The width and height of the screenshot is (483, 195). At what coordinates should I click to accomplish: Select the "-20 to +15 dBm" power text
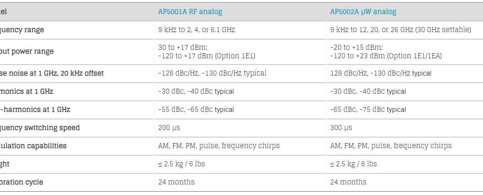point(356,47)
